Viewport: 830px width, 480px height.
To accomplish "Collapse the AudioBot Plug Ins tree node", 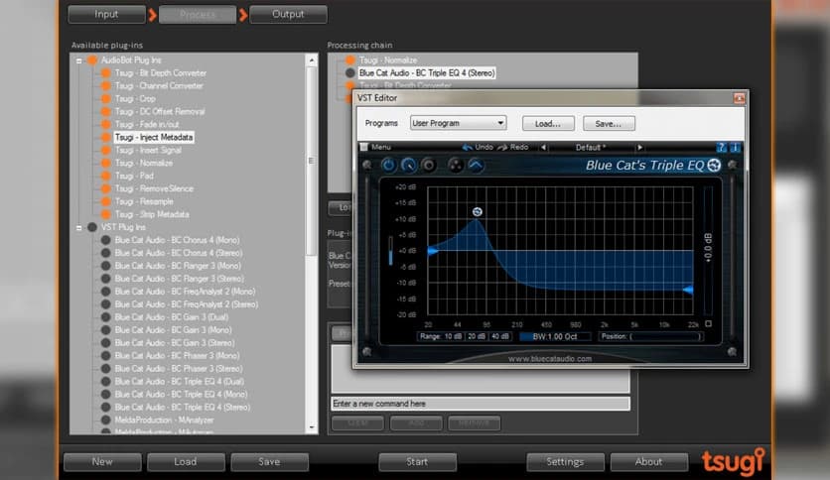I will tap(78, 60).
